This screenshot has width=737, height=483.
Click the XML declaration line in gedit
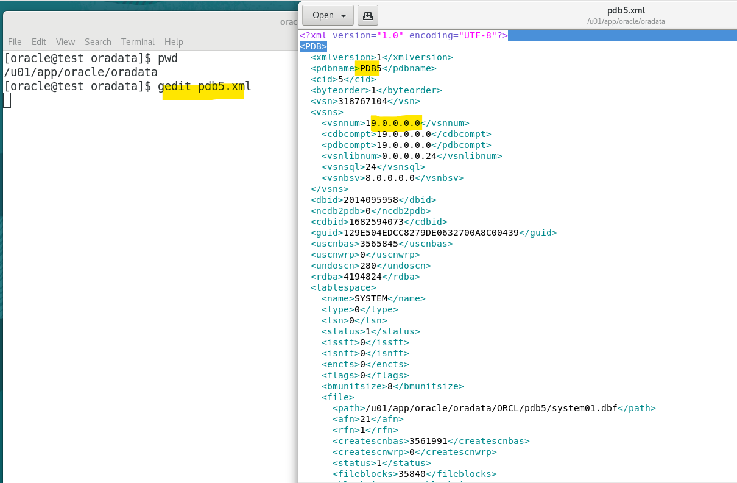(x=404, y=35)
